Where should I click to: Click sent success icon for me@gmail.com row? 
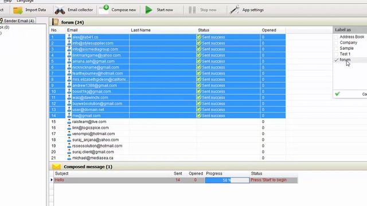(199, 116)
